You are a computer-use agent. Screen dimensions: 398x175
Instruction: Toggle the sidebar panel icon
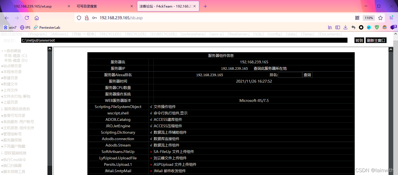pos(338,27)
